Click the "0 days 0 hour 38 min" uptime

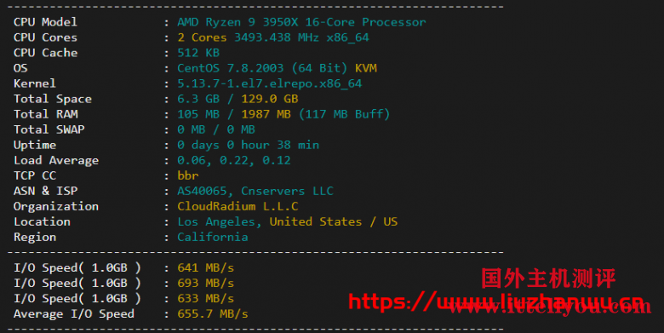click(249, 145)
